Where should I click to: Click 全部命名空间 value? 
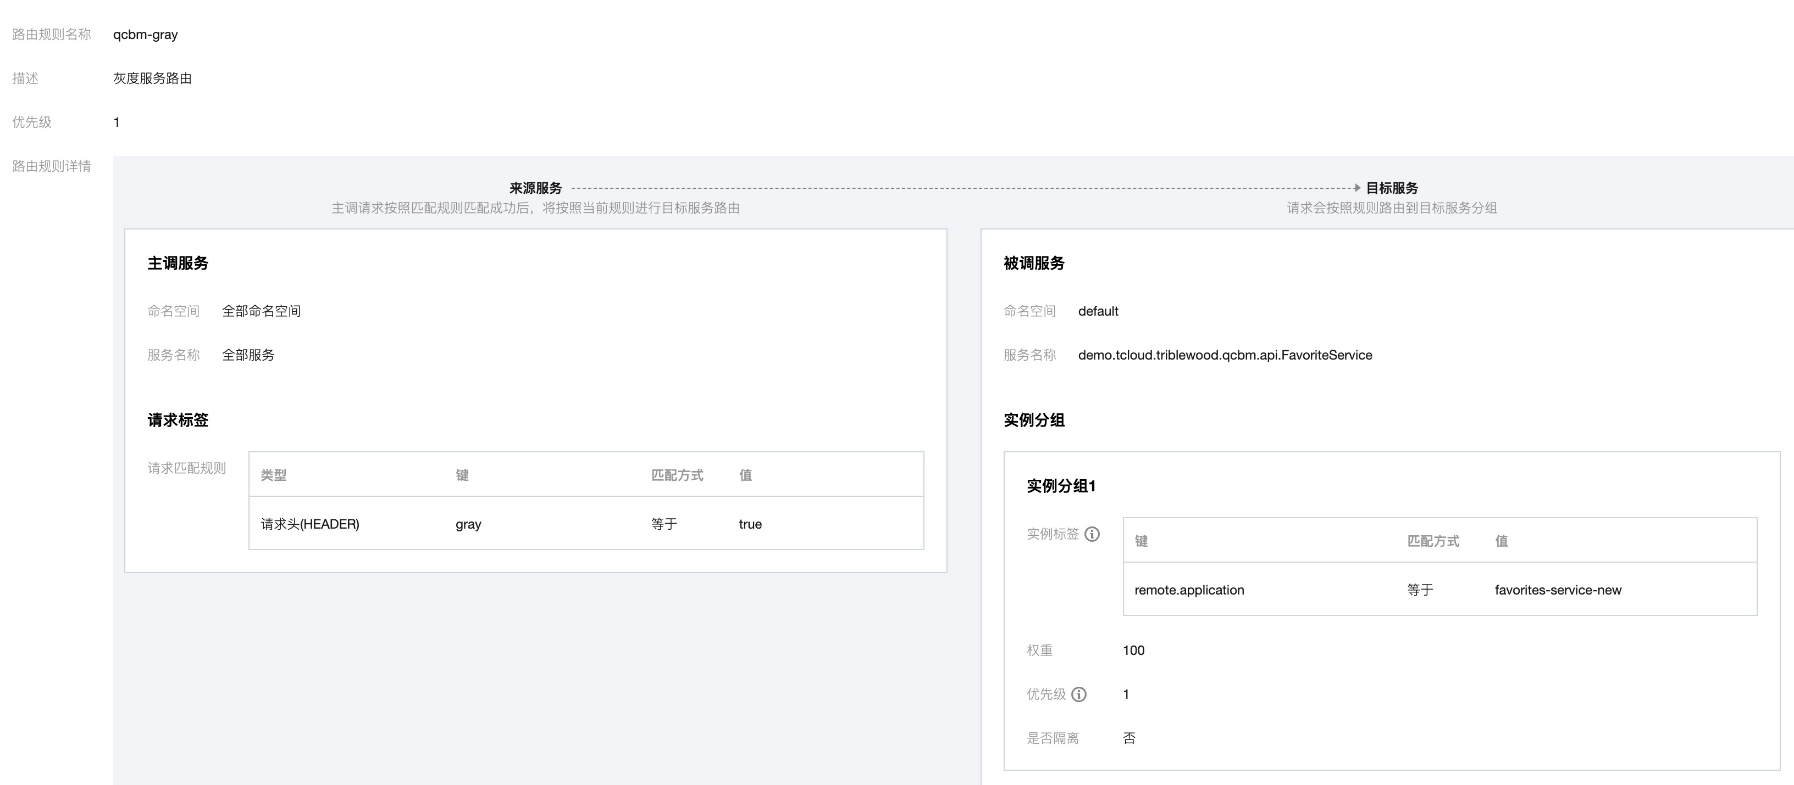point(261,311)
